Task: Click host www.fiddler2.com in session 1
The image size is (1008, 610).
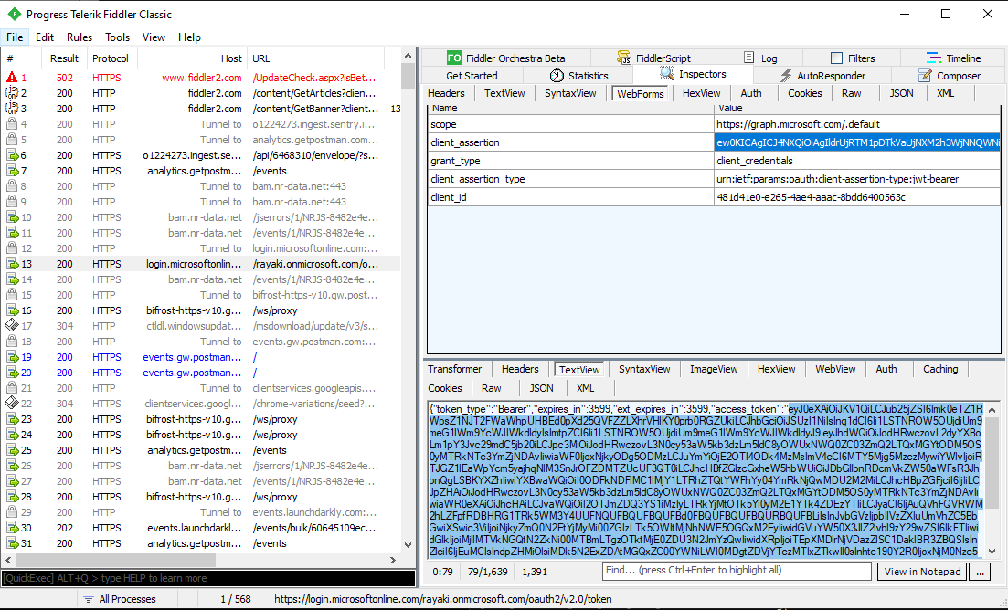Action: click(x=202, y=78)
